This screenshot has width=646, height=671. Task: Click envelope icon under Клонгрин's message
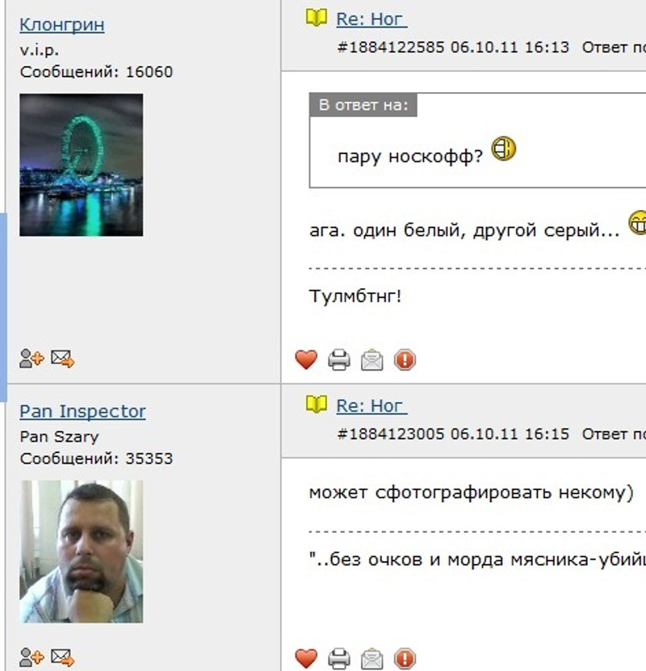pos(372,359)
